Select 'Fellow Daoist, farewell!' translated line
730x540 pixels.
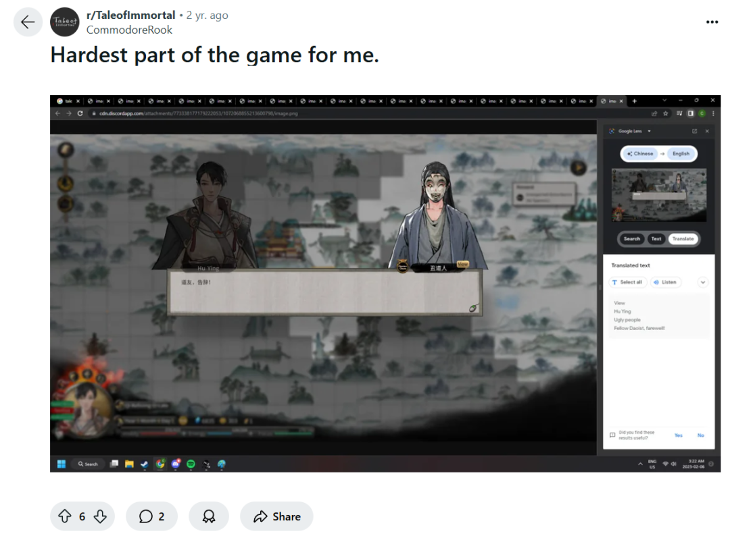pyautogui.click(x=639, y=328)
